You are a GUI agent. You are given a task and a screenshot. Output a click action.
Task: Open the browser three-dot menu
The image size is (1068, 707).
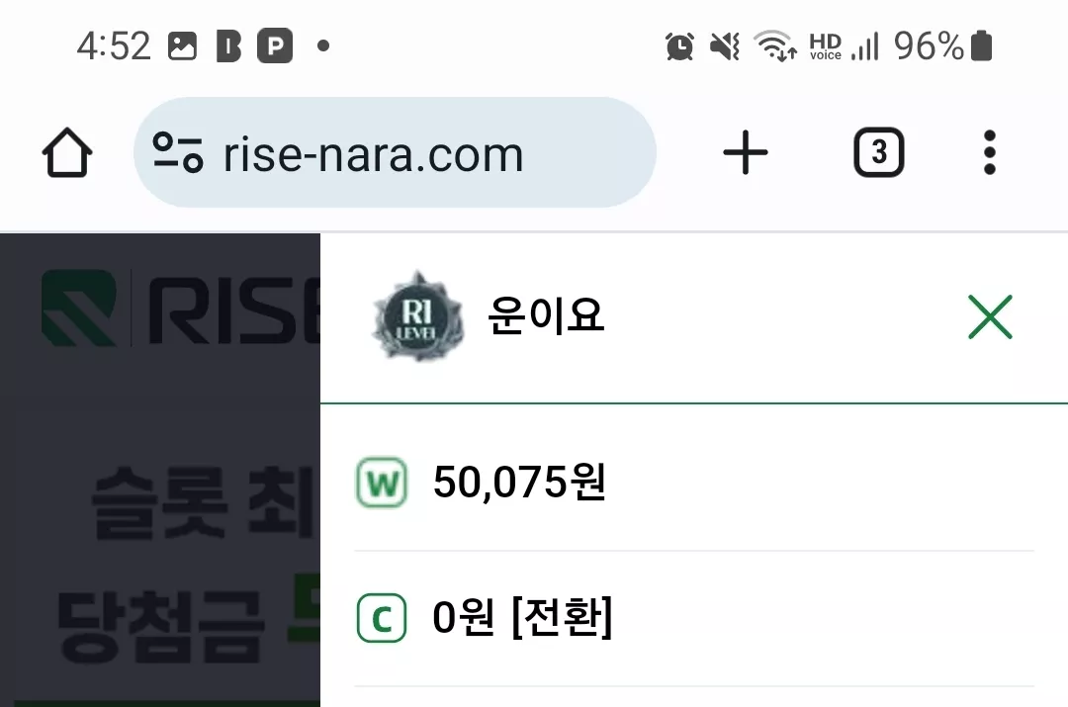[x=990, y=152]
